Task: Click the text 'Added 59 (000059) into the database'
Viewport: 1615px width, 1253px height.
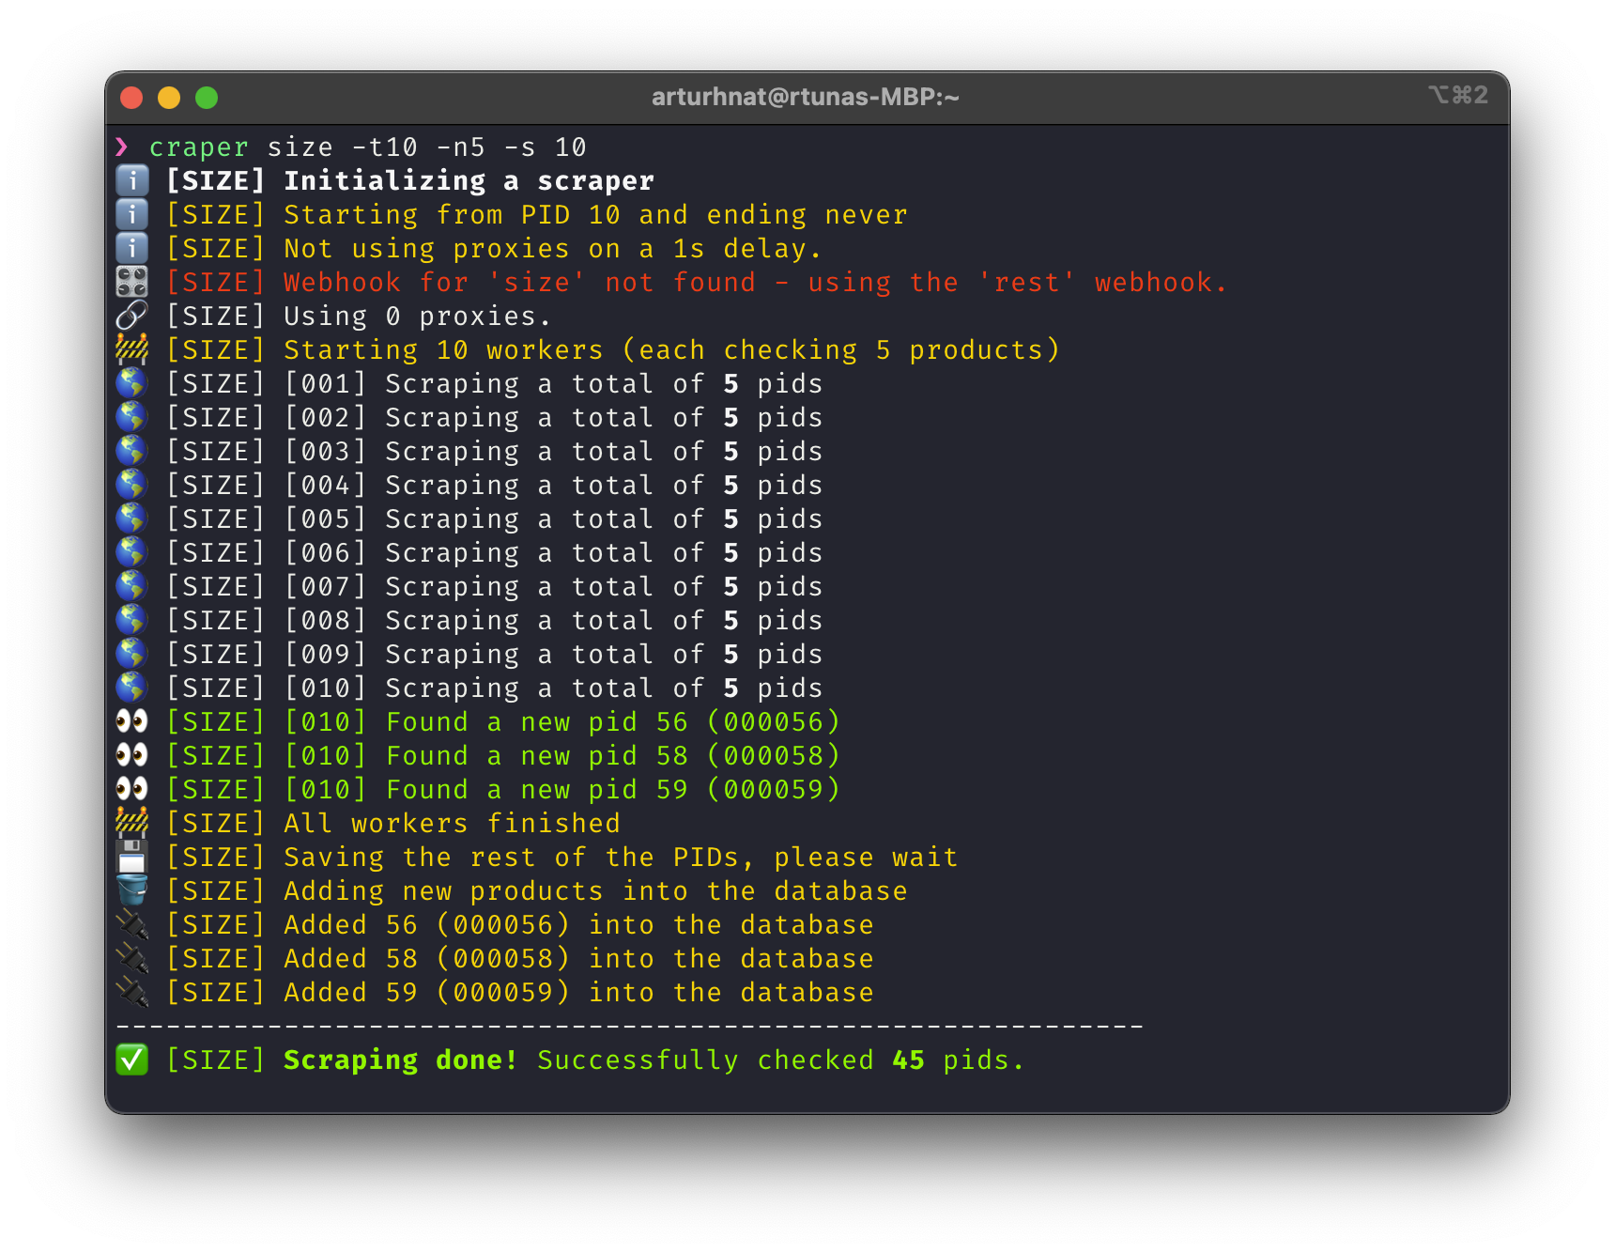Action: (578, 993)
